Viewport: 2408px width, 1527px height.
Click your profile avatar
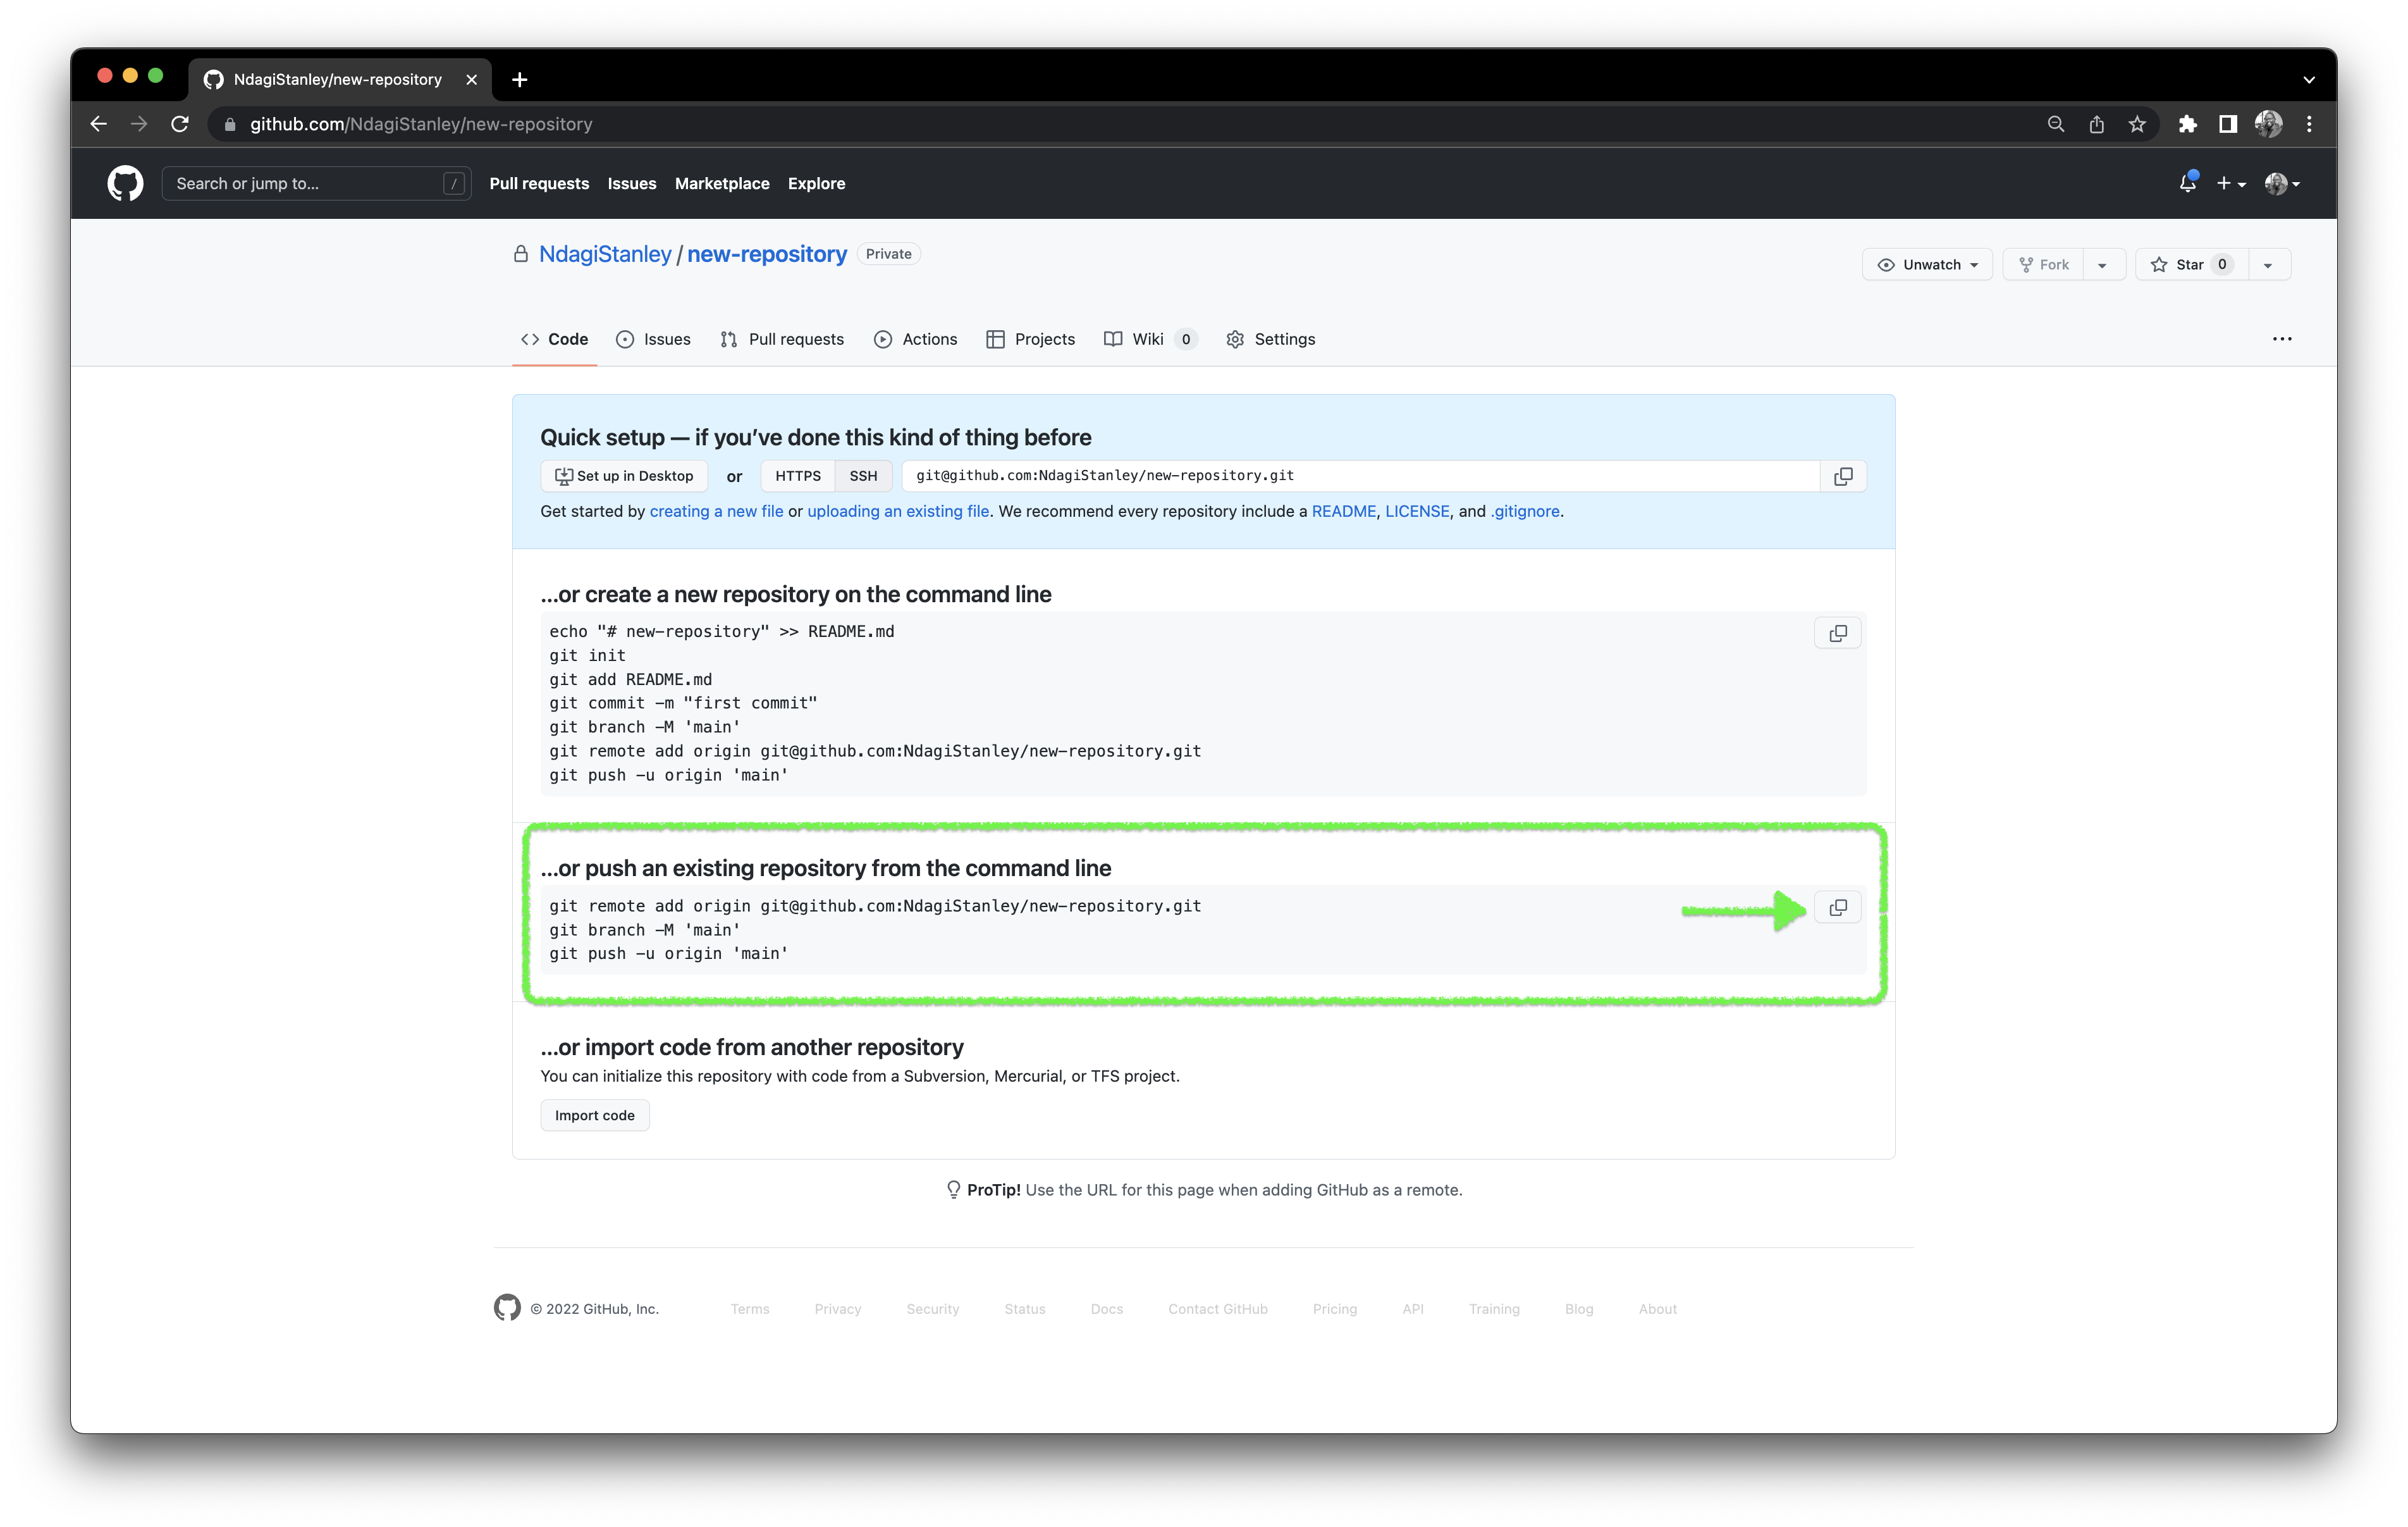click(x=2276, y=183)
